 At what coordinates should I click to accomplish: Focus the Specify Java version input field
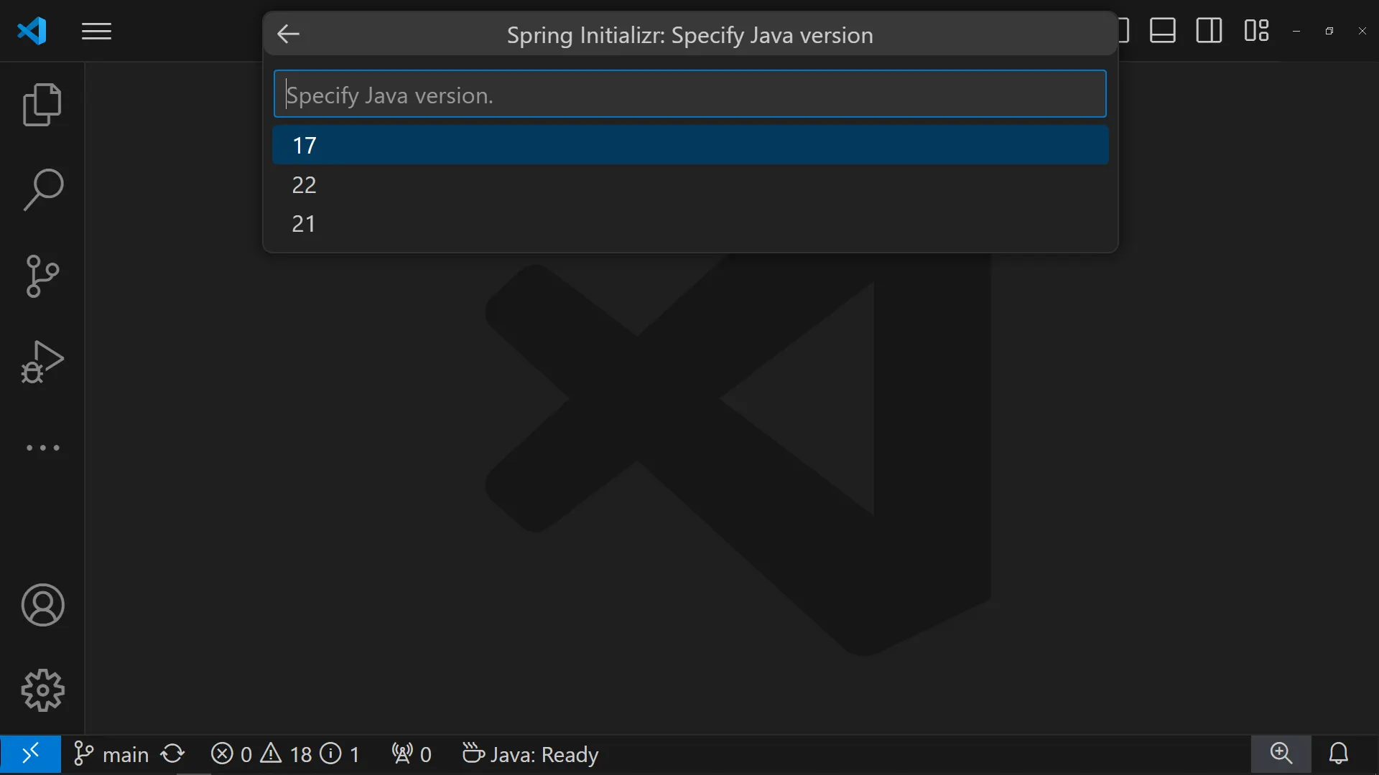[x=689, y=94]
